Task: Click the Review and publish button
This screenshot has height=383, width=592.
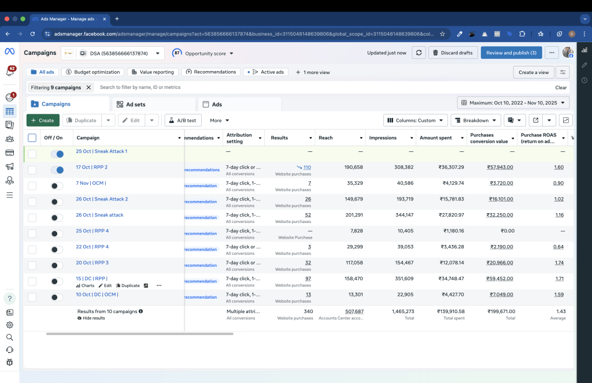Action: click(511, 53)
